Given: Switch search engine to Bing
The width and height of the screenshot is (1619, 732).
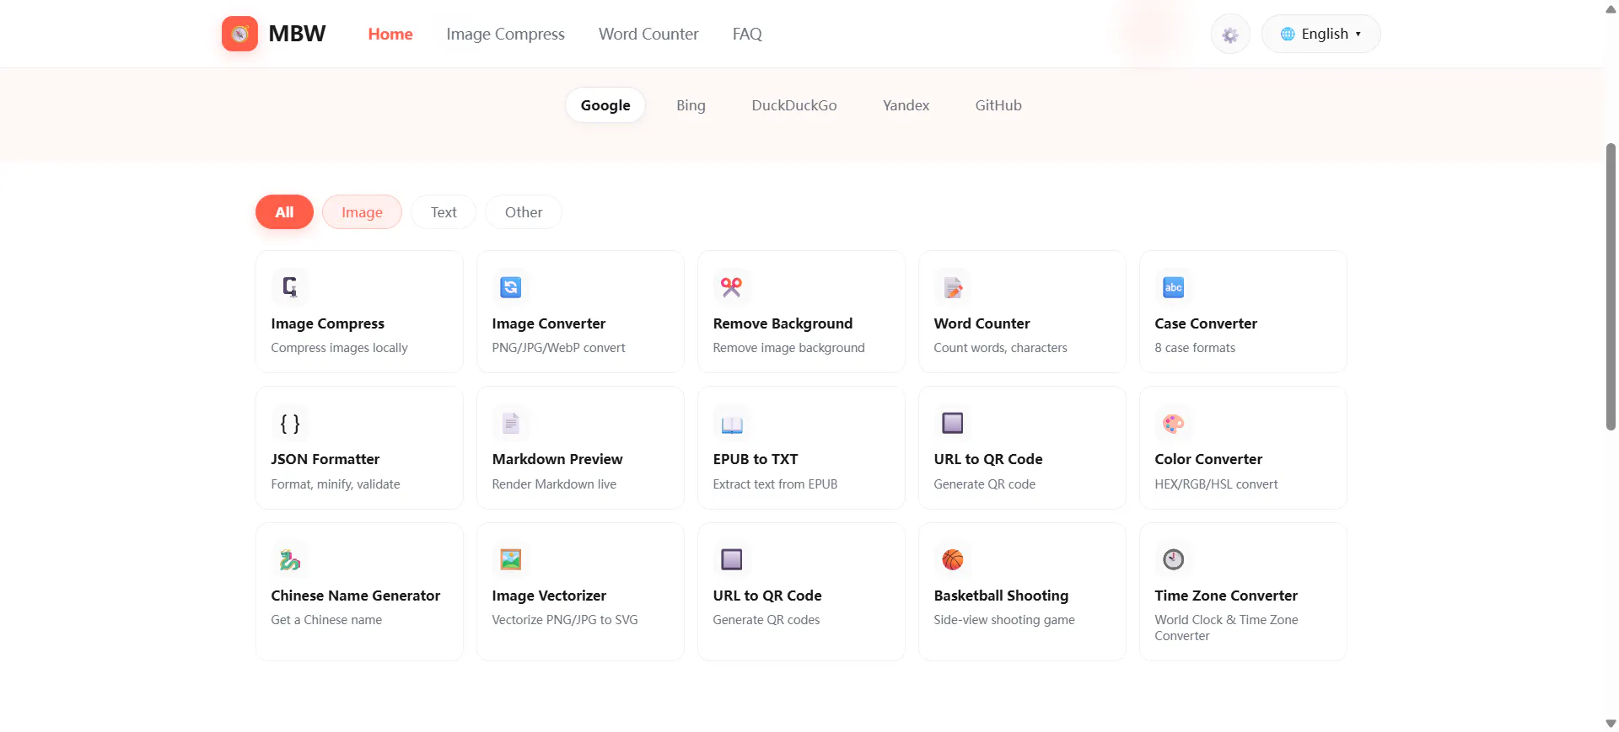Looking at the screenshot, I should (x=691, y=105).
